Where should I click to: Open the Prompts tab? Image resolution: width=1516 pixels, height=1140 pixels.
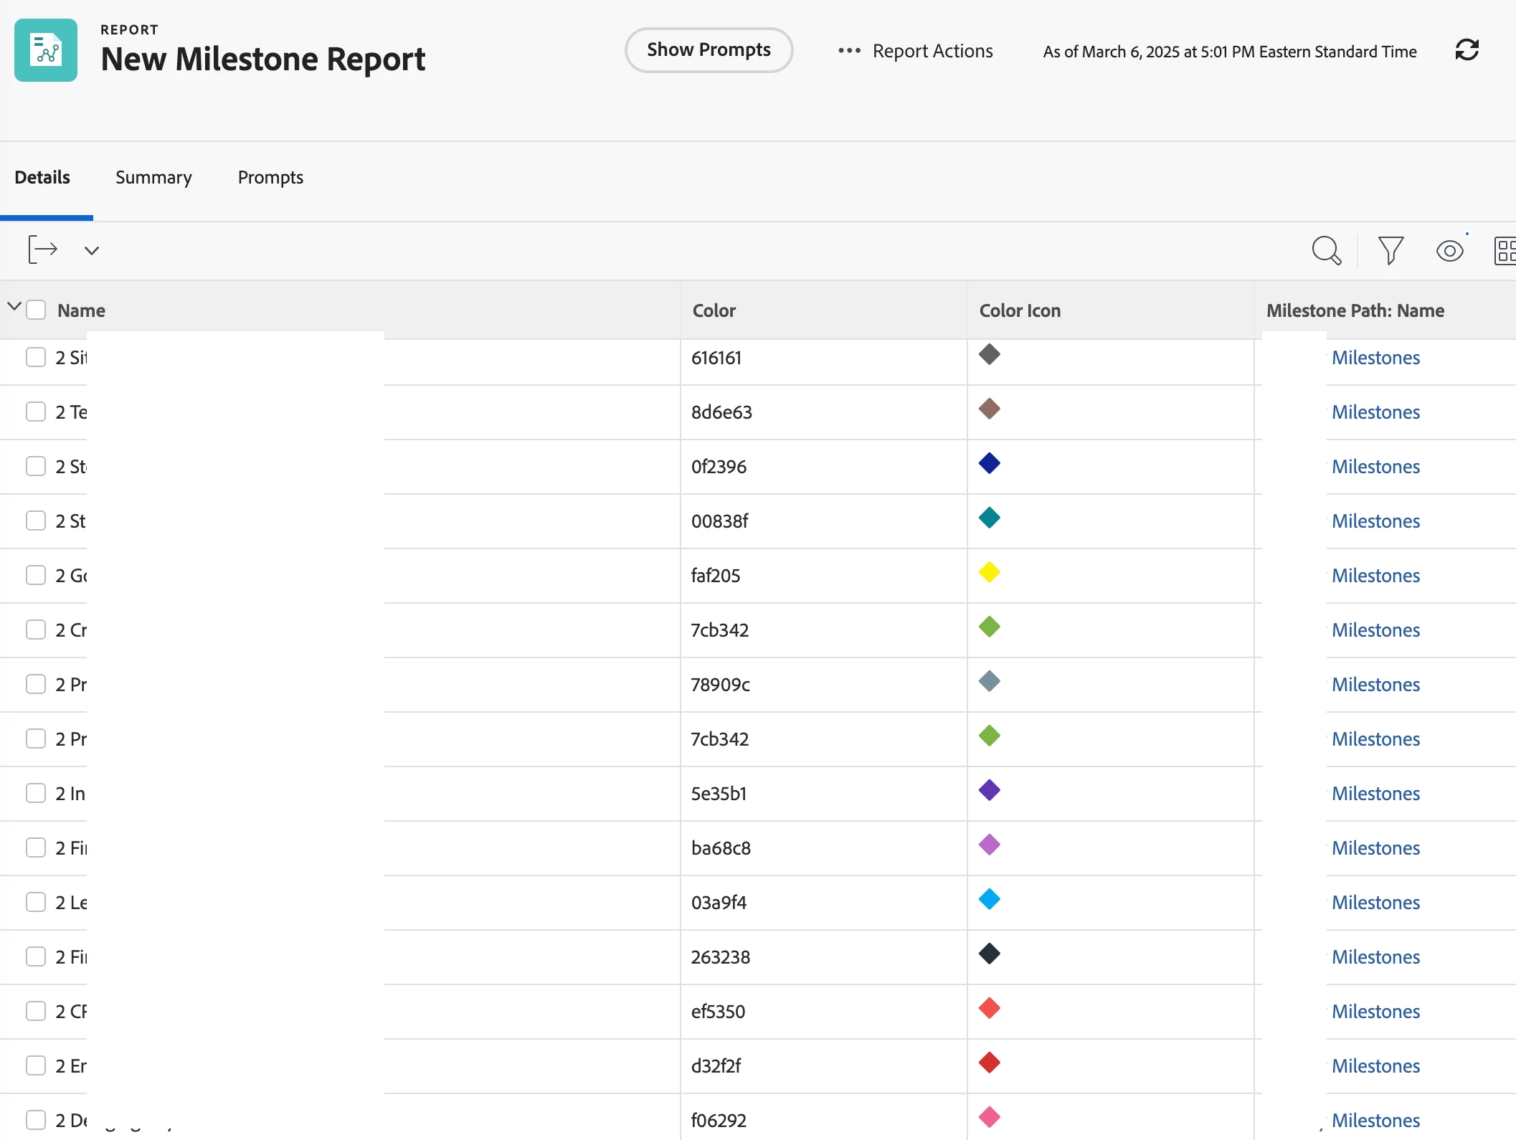pyautogui.click(x=270, y=177)
